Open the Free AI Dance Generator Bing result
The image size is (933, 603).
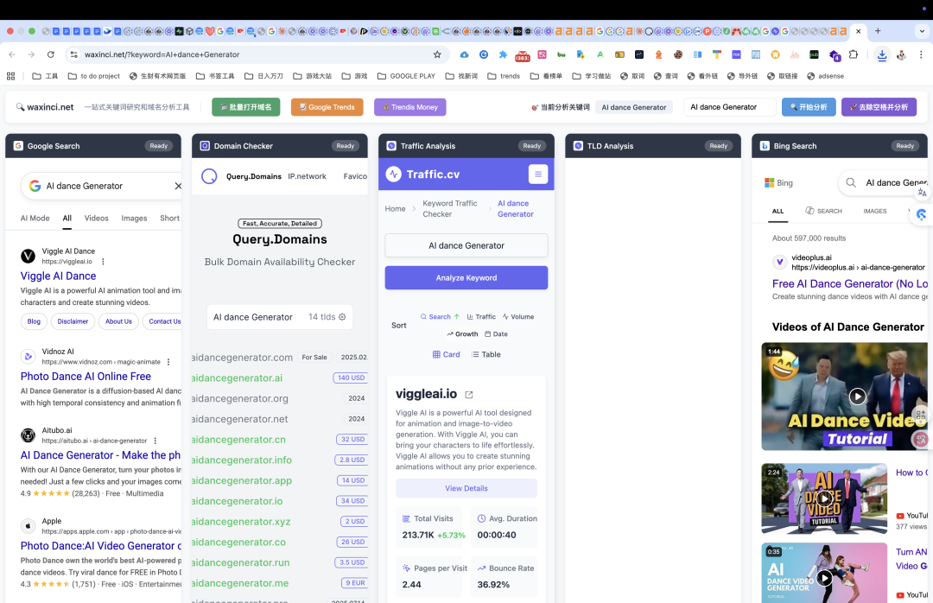tap(850, 284)
